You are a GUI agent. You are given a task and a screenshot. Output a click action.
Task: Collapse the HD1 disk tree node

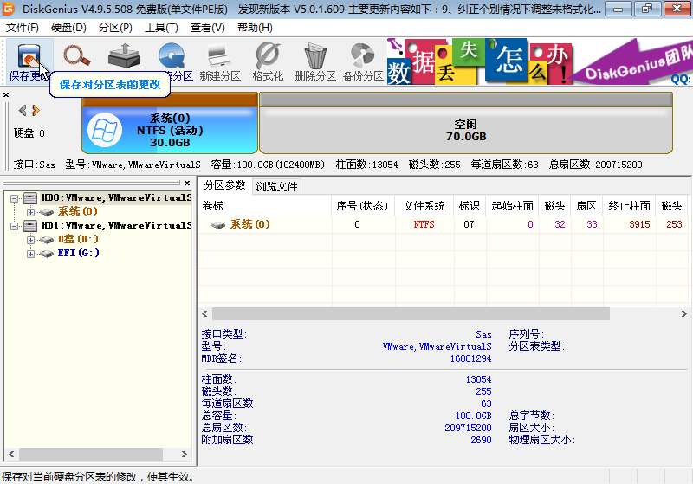click(x=14, y=227)
